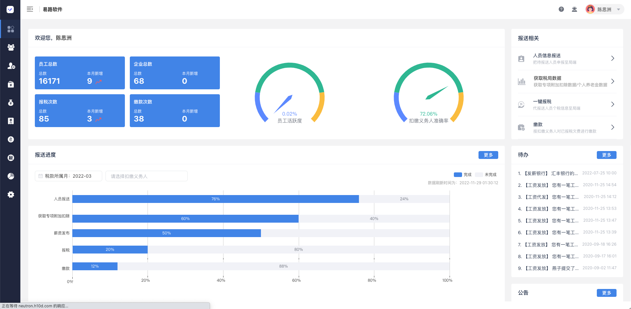Click the money bag icon in sidebar
The height and width of the screenshot is (309, 631).
(11, 103)
